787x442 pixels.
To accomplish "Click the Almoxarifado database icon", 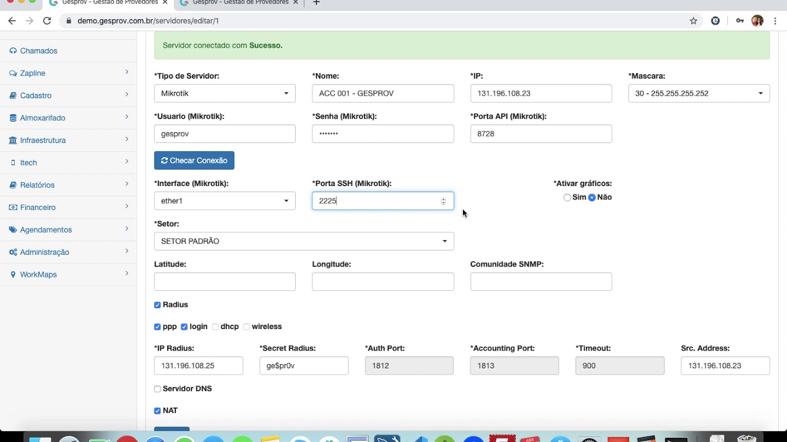I will click(13, 118).
